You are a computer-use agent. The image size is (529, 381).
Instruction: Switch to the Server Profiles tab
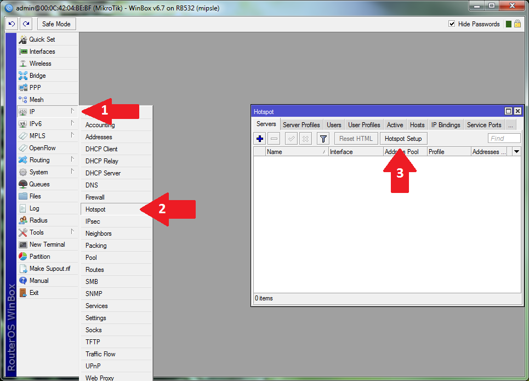click(301, 125)
